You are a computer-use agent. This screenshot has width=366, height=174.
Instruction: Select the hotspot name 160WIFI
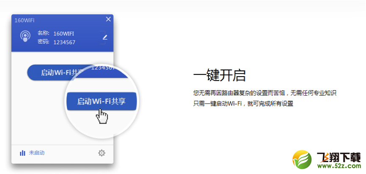click(x=64, y=33)
